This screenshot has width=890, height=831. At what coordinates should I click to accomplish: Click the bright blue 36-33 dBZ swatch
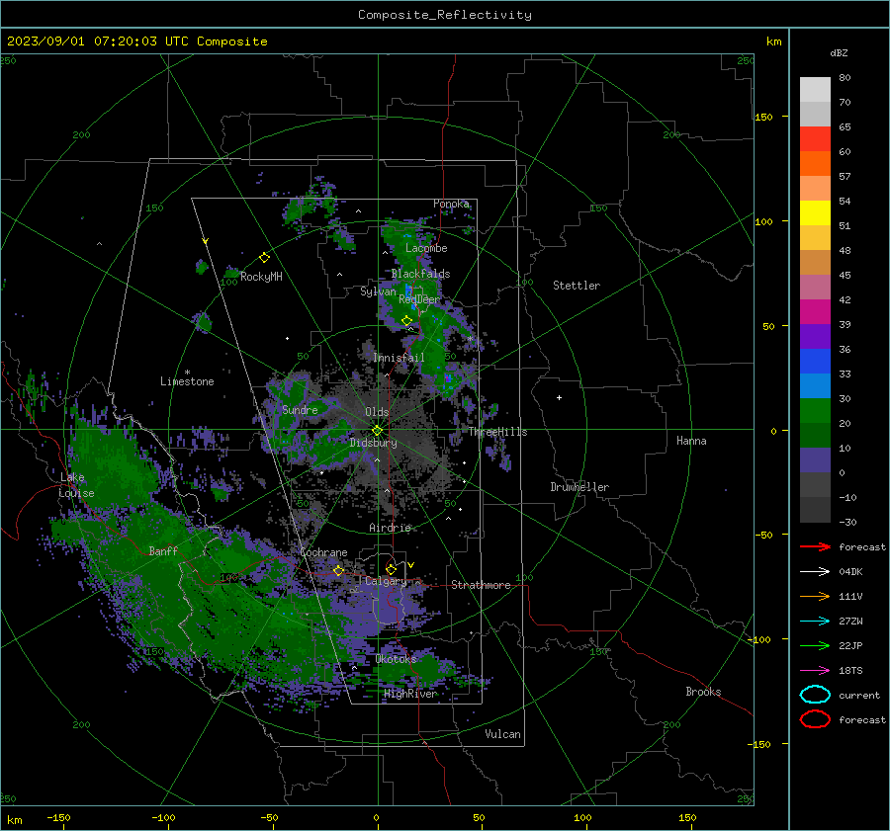click(815, 361)
